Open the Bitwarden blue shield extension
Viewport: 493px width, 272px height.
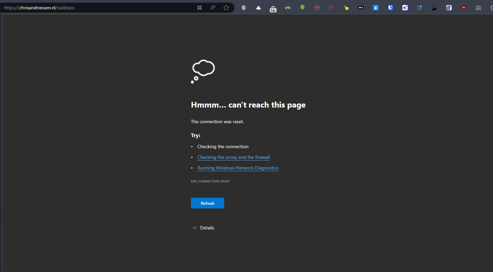390,7
